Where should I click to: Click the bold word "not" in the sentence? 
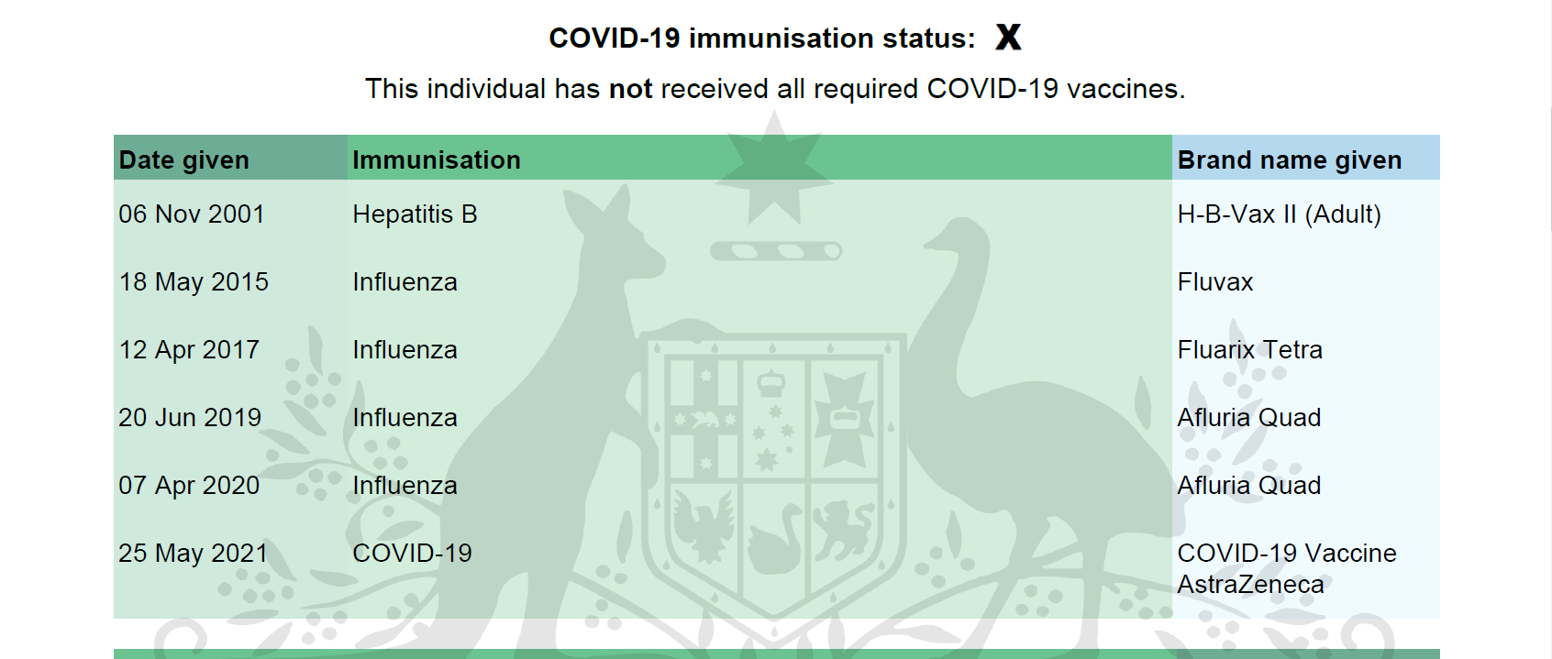630,89
